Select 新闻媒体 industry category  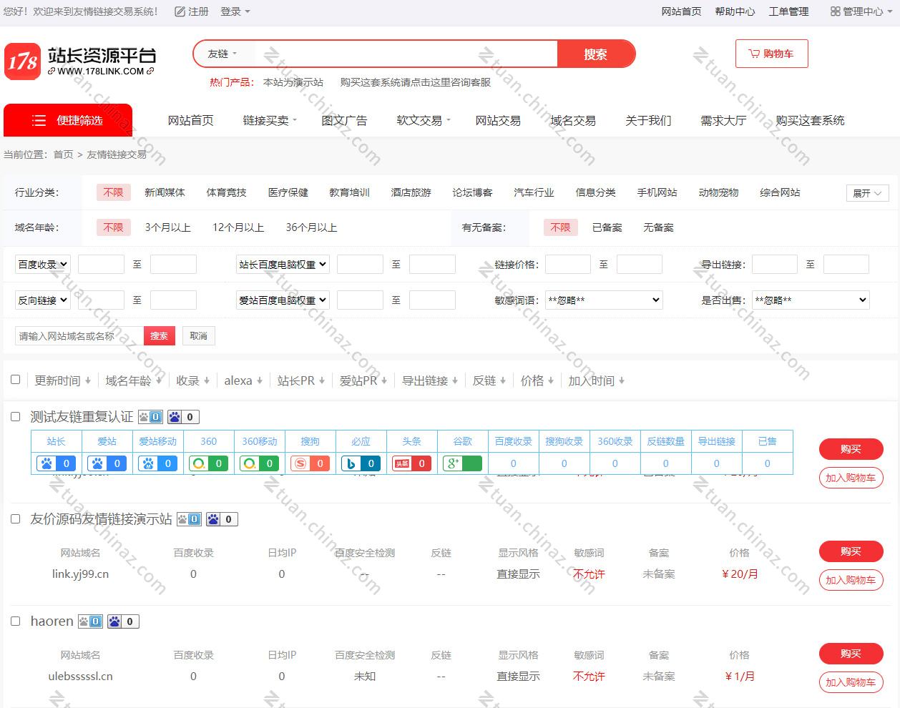coord(165,192)
